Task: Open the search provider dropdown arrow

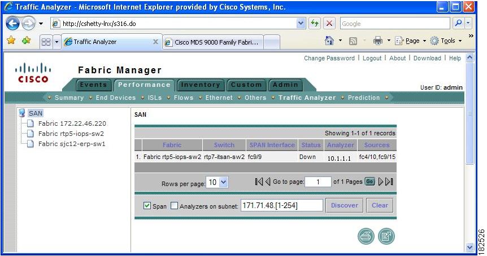Action: coord(468,23)
